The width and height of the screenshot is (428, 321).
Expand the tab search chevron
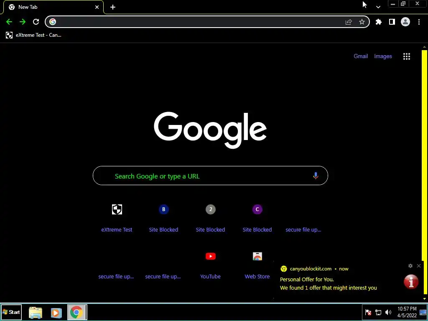point(378,7)
